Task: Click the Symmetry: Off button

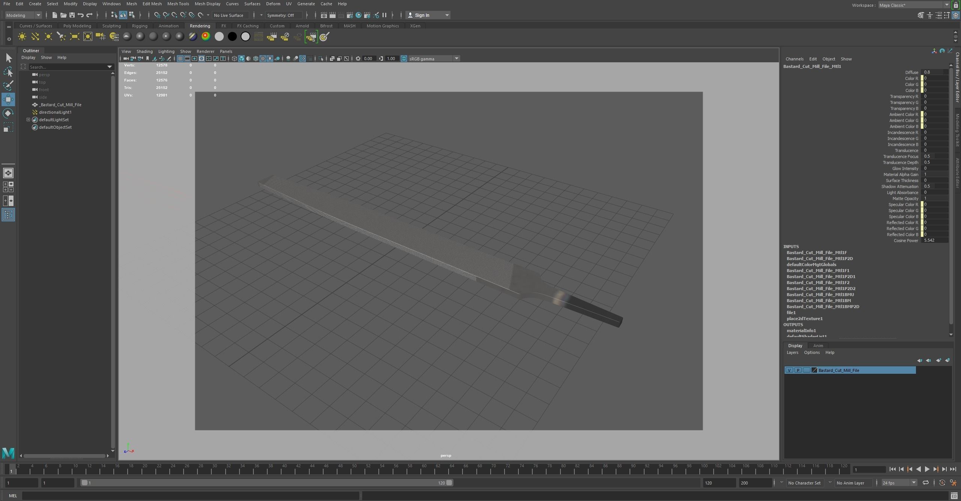Action: pyautogui.click(x=283, y=15)
